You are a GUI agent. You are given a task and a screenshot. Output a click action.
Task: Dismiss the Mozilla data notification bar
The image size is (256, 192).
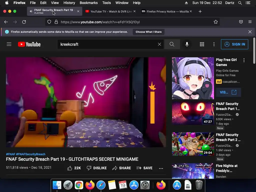(x=250, y=32)
